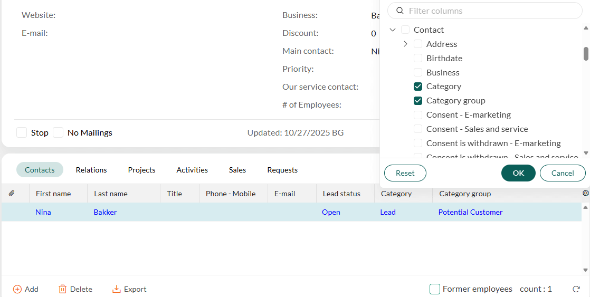Click the Add plus icon
This screenshot has height=297, width=590.
pyautogui.click(x=17, y=289)
